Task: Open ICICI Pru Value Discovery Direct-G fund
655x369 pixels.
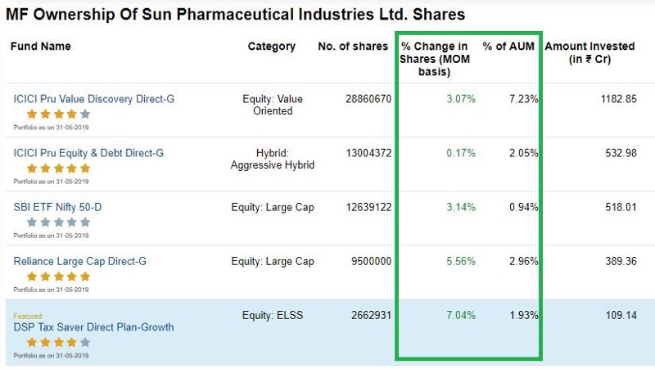Action: pos(94,99)
